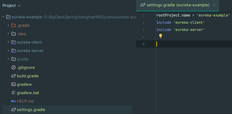The height and width of the screenshot is (114, 232).
Task: Click line number 2 in the gutter
Action: (143, 23)
